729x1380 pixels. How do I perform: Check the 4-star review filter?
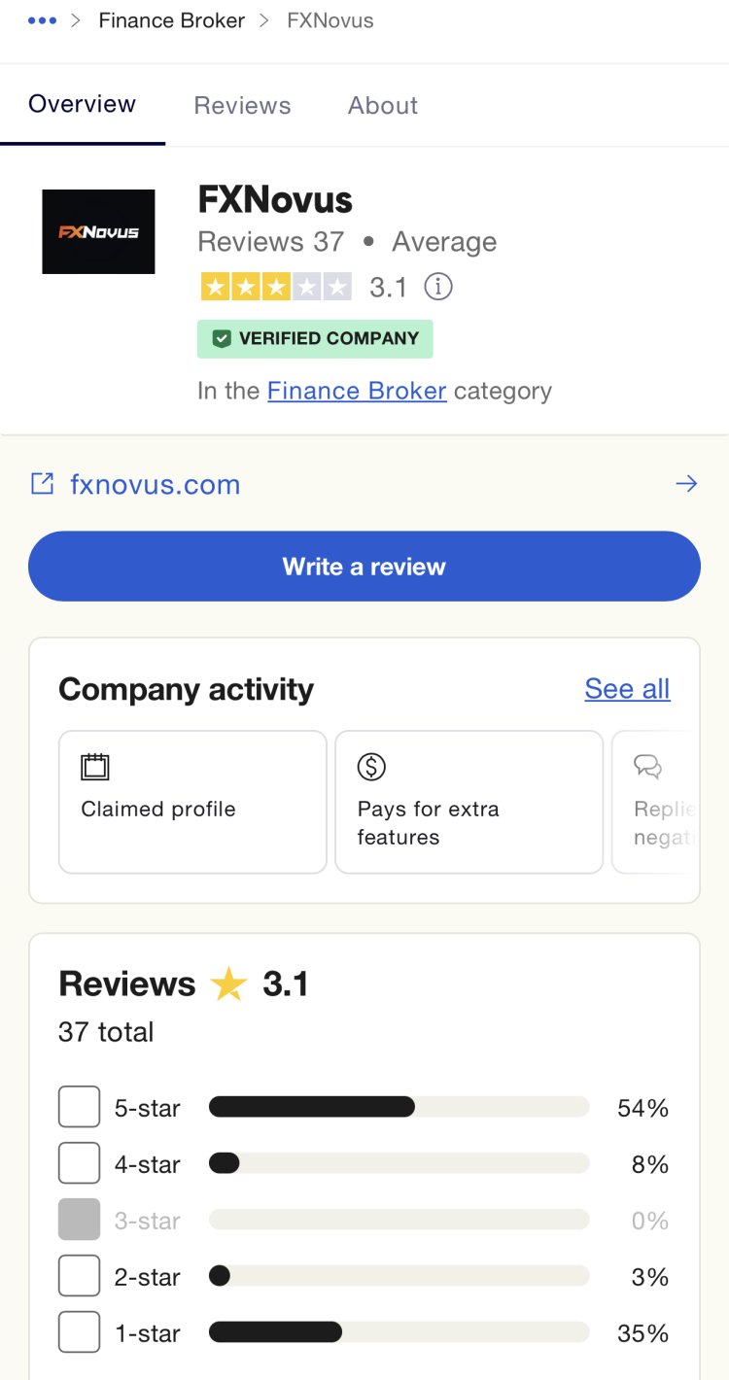(x=79, y=1163)
